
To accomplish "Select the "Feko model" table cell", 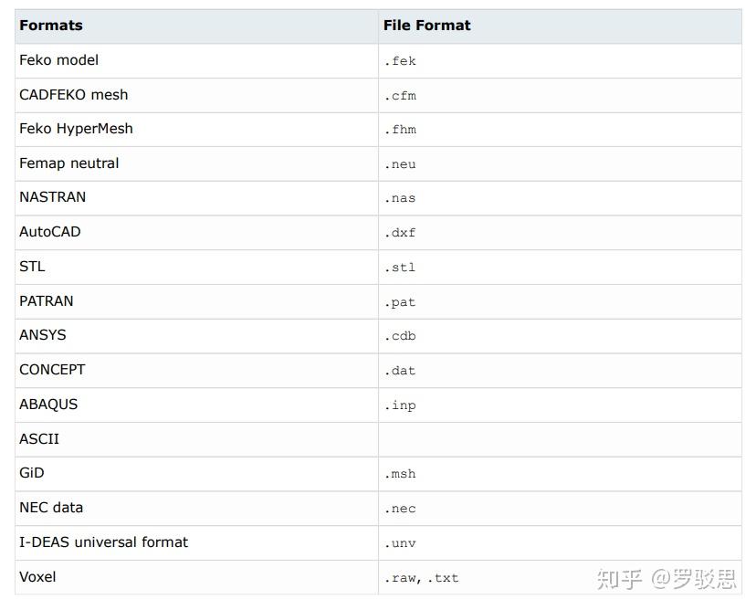I will coord(59,60).
